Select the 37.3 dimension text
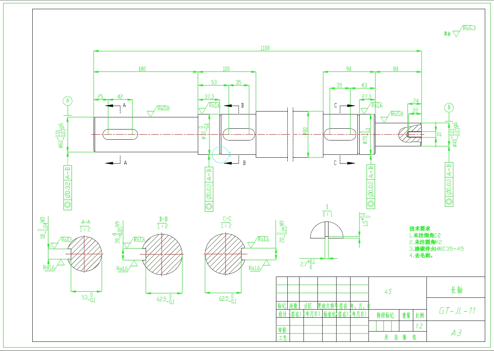This screenshot has width=494, height=351. [209, 97]
